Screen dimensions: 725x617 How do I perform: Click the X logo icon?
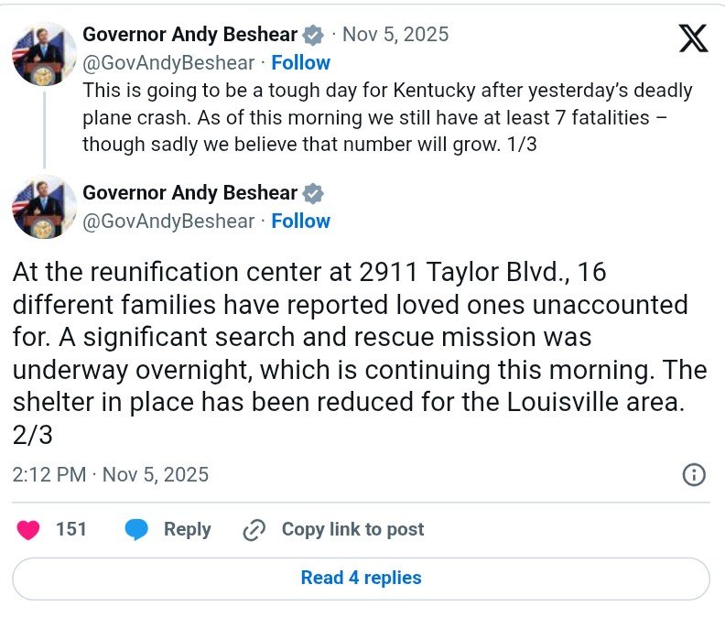[691, 38]
